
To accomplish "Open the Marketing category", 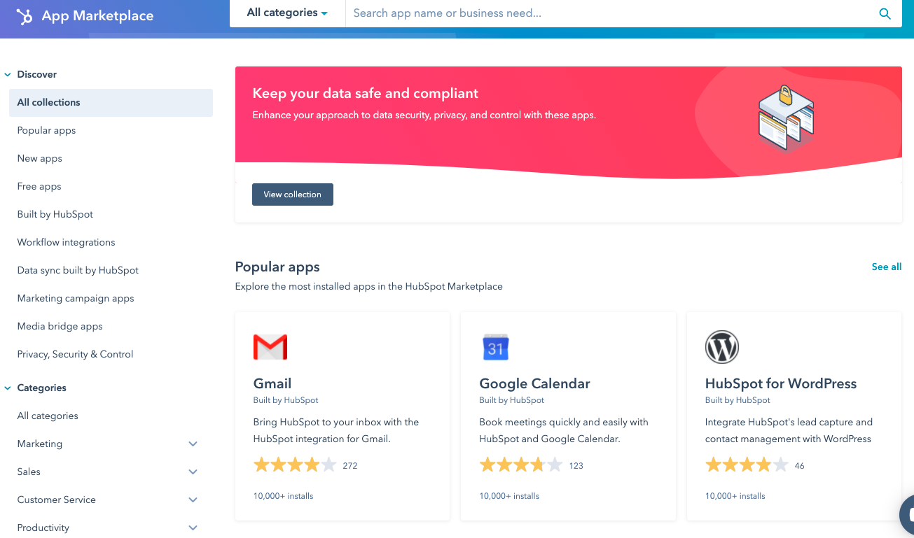I will tap(40, 444).
